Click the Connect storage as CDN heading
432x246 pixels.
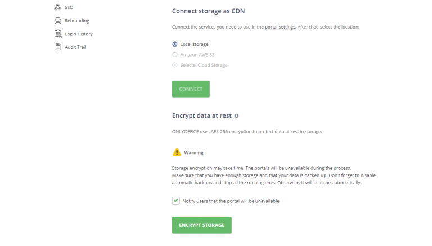point(208,11)
